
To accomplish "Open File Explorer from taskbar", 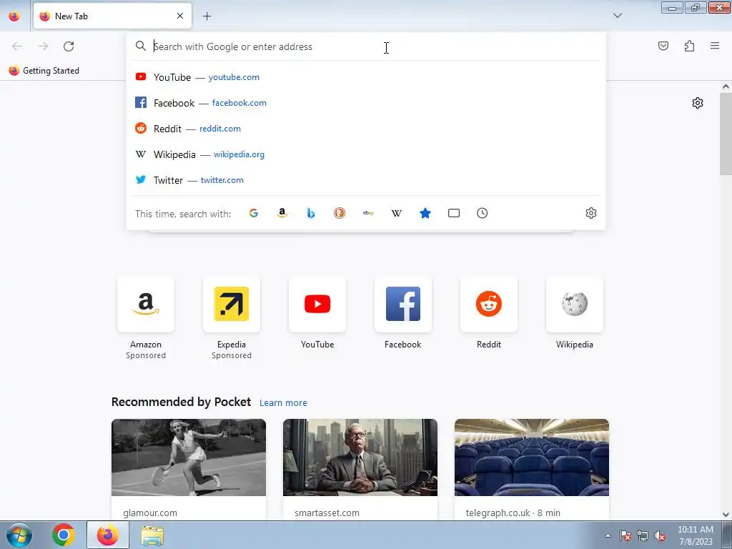I will [x=152, y=535].
